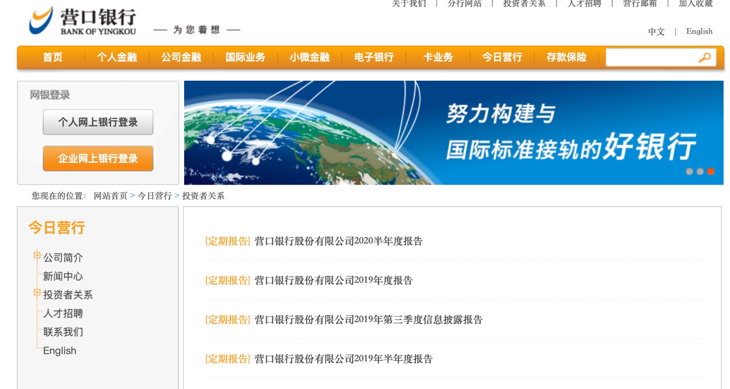Viewport: 730px width, 389px height.
Task: Click [定期报告] tag before 2019年第三季度信息披露报告
Action: pyautogui.click(x=228, y=320)
